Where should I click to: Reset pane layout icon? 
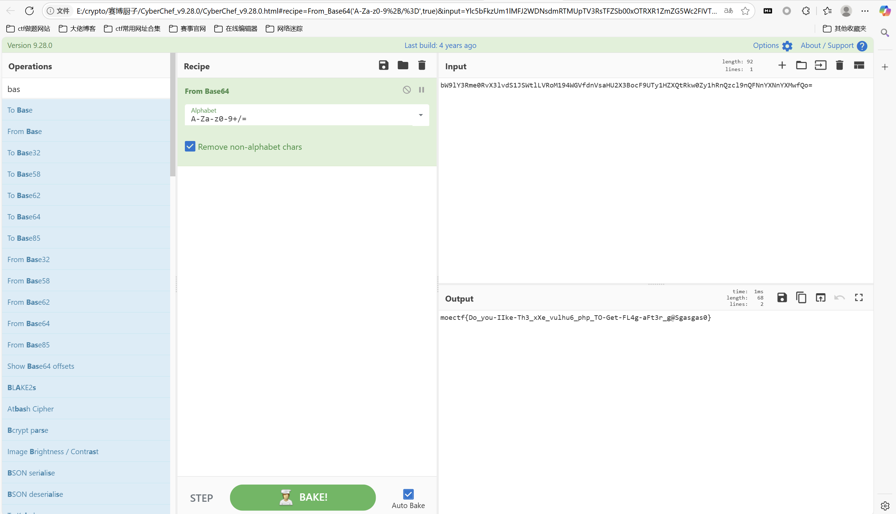pyautogui.click(x=859, y=65)
